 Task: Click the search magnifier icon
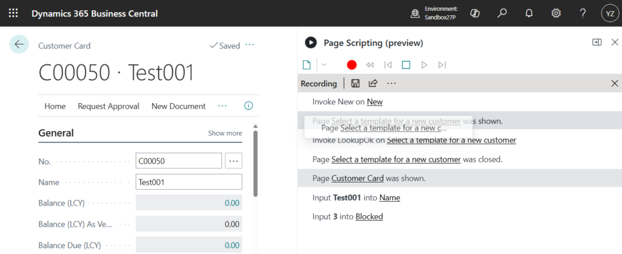coord(502,13)
